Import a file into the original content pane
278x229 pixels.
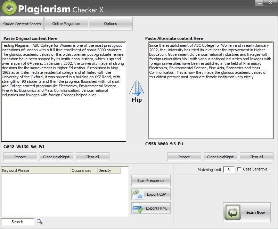(x=20, y=157)
